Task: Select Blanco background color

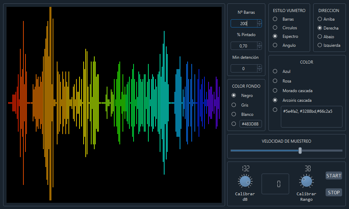Action: tap(234, 114)
